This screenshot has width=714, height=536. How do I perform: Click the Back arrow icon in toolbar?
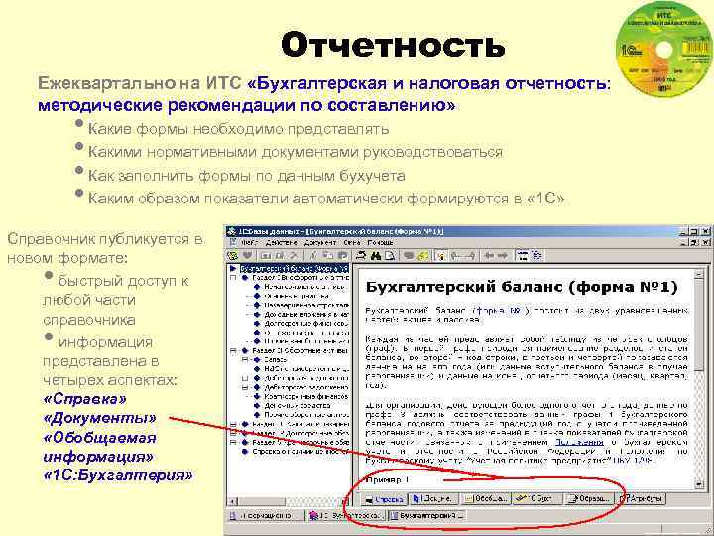pyautogui.click(x=490, y=256)
